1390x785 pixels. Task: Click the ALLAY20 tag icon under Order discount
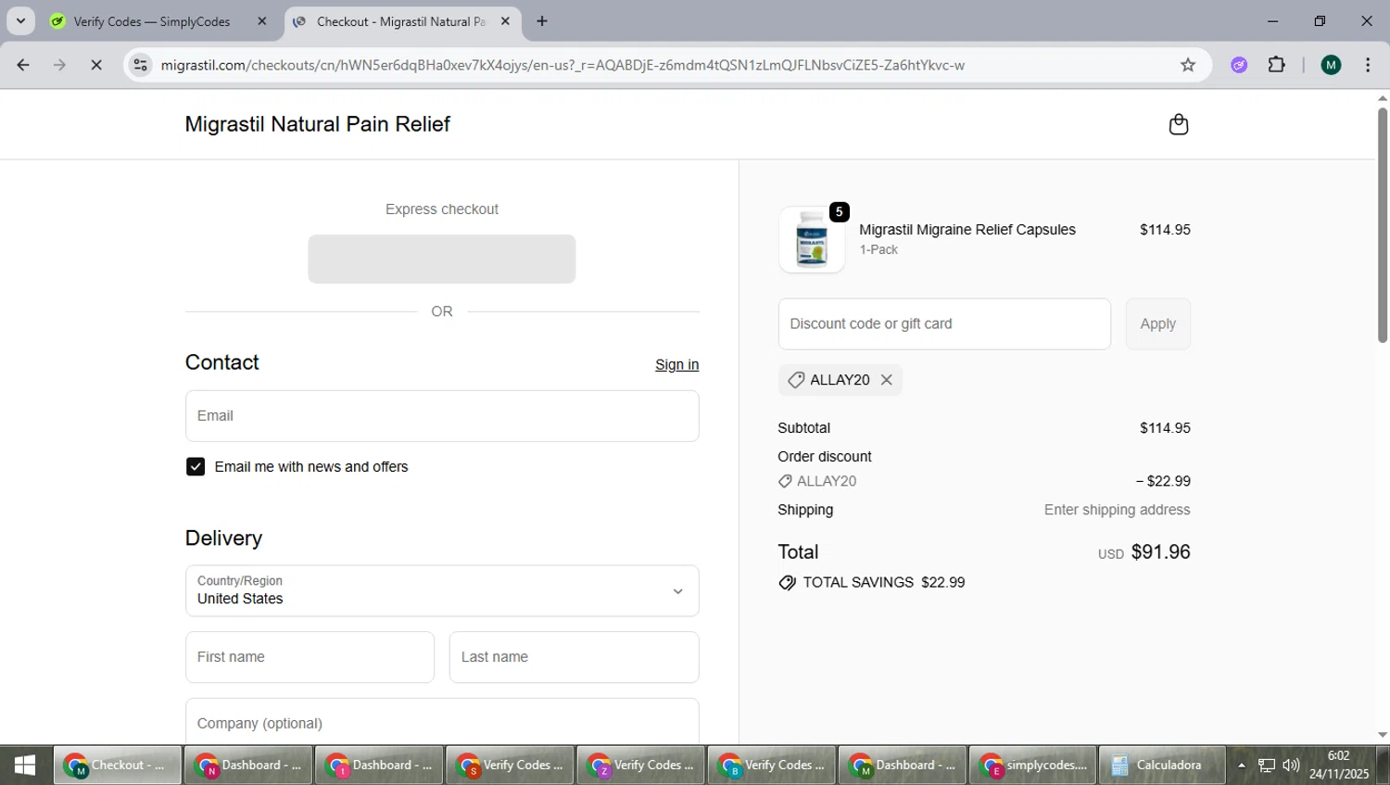785,482
